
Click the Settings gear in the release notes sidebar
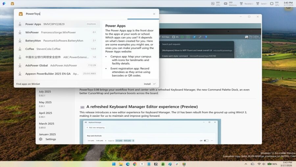tap(40, 139)
